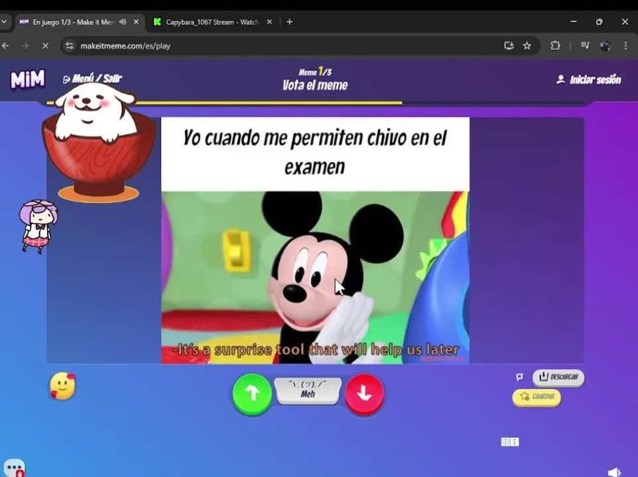Click the ad info icon

click(x=505, y=442)
